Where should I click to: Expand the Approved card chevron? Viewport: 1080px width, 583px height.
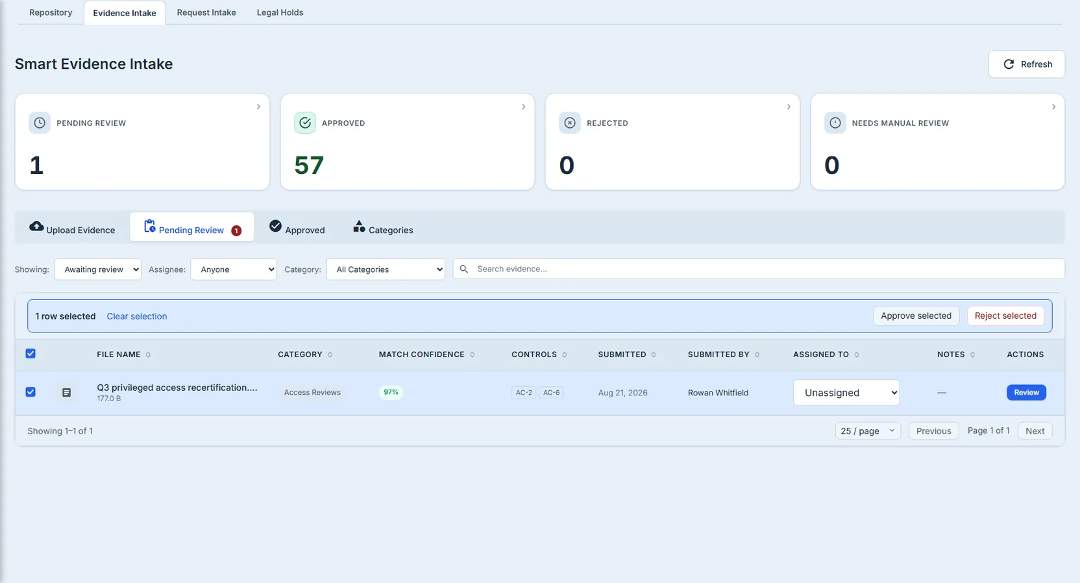[x=524, y=106]
